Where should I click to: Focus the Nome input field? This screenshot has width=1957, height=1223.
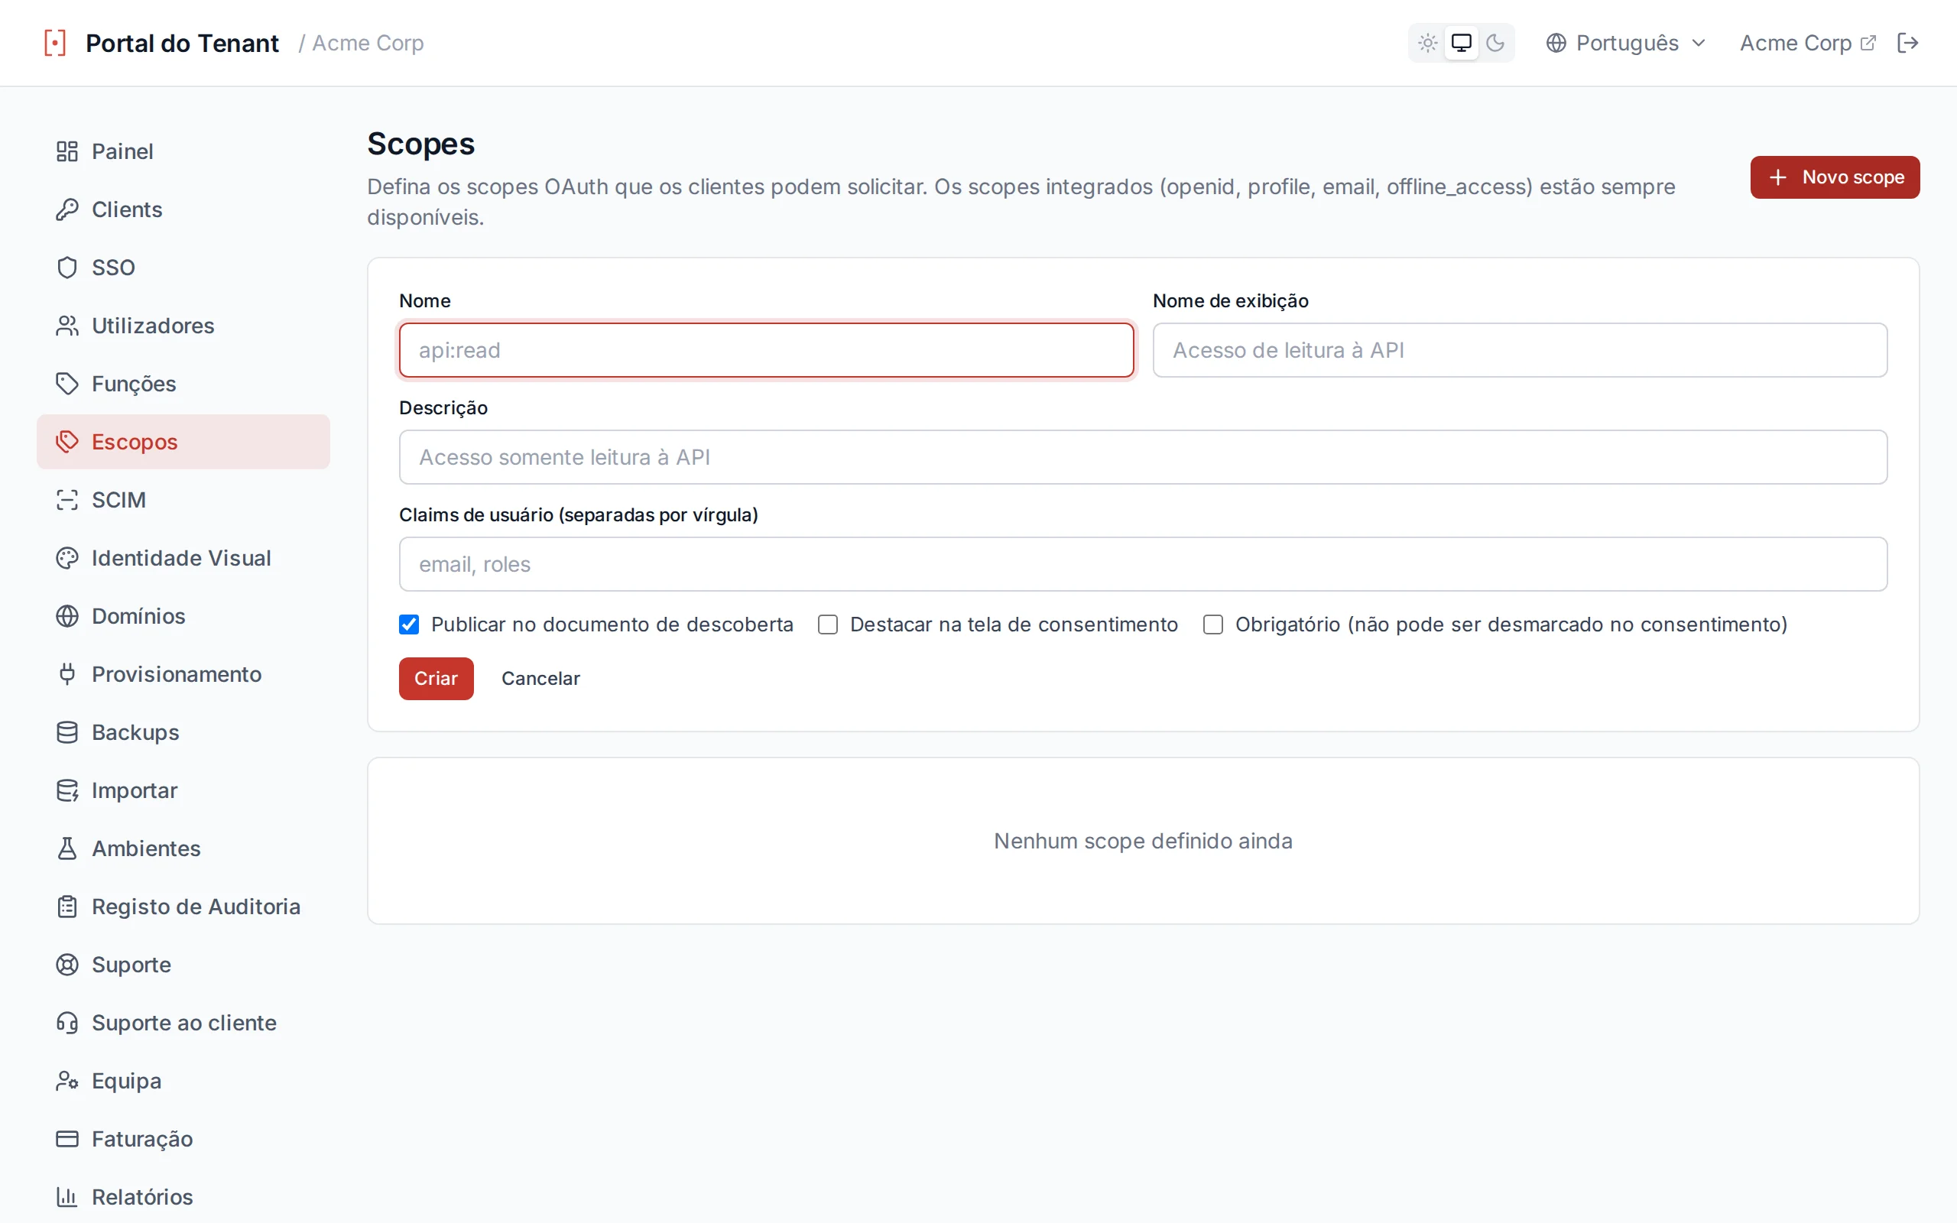point(766,350)
